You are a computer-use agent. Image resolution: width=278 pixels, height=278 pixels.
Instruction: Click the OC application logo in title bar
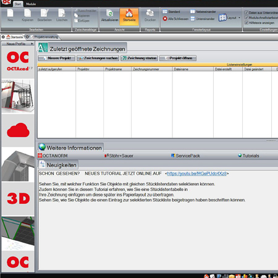click(6, 2)
